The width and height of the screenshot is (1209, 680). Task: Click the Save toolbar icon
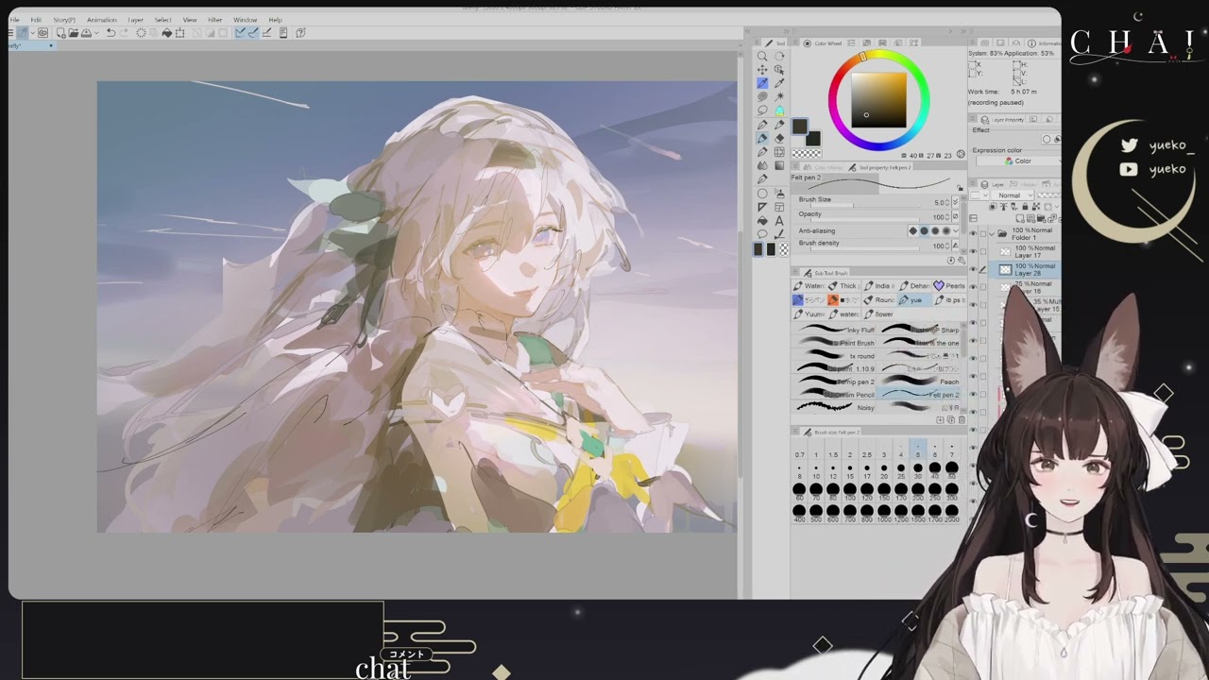tap(87, 33)
